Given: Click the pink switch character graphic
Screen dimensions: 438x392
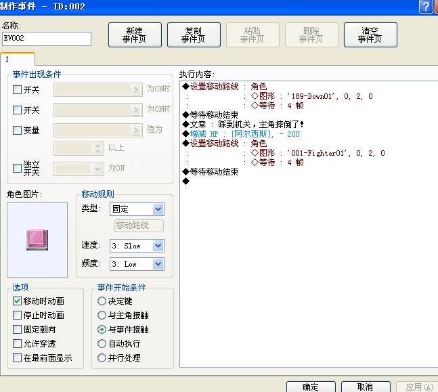Looking at the screenshot, I should [x=37, y=240].
